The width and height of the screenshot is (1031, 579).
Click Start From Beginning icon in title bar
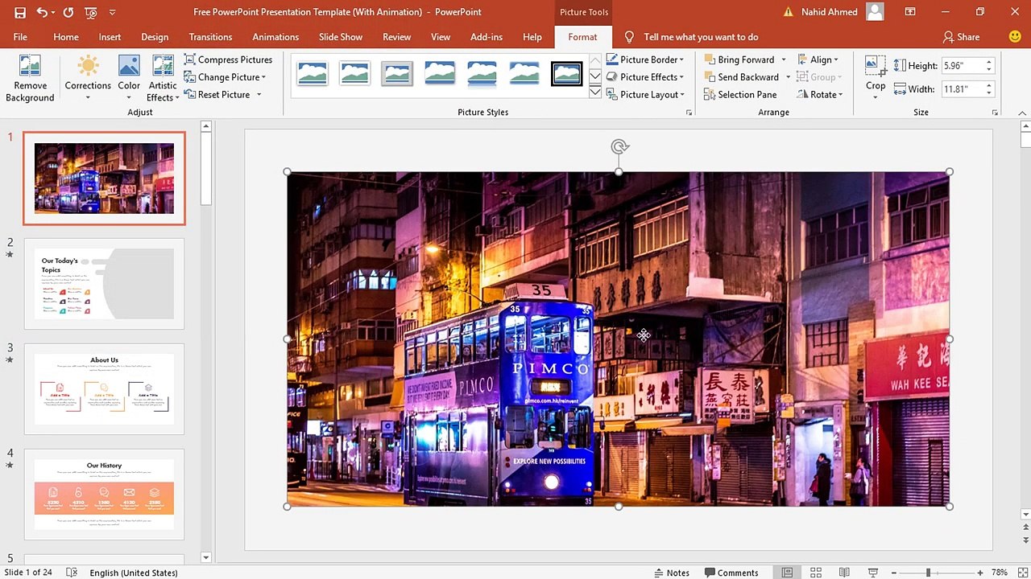(91, 12)
